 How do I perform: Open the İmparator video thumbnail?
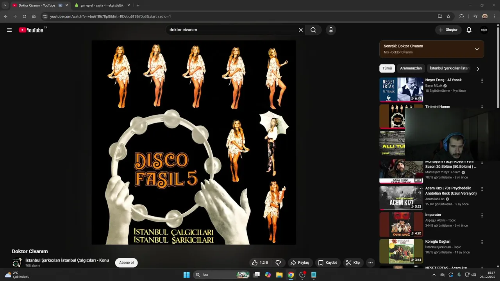[401, 224]
